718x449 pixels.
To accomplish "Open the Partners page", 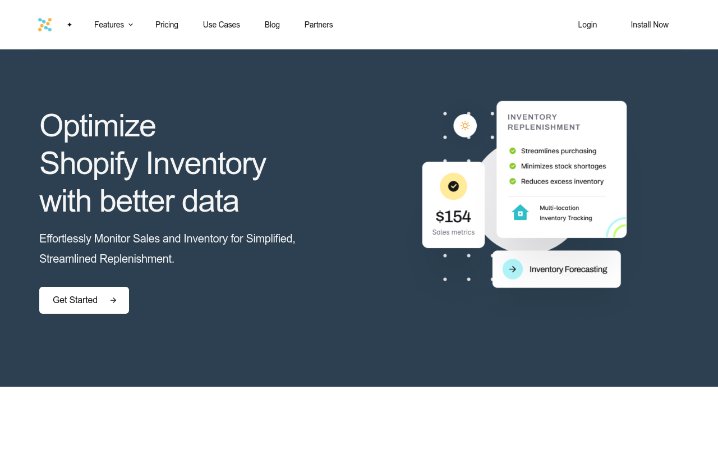I will [319, 25].
